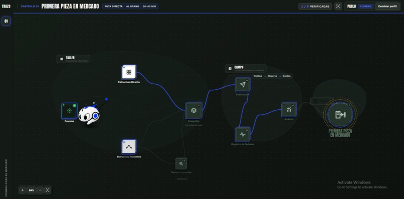
Task: Select the Estructura Narrativa node
Action: pyautogui.click(x=129, y=147)
